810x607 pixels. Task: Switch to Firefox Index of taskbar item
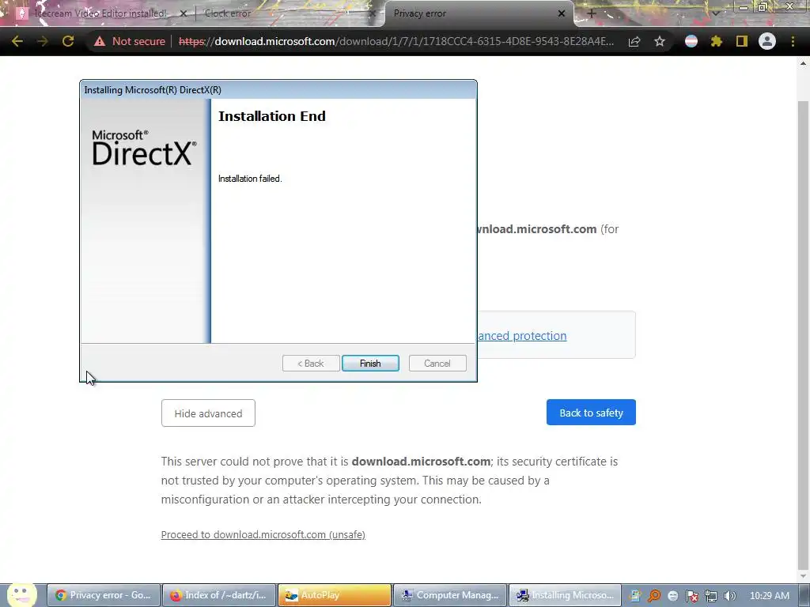[x=220, y=595]
